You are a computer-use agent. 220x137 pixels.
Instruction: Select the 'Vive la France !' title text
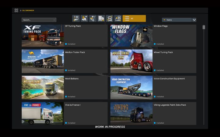tap(73, 105)
